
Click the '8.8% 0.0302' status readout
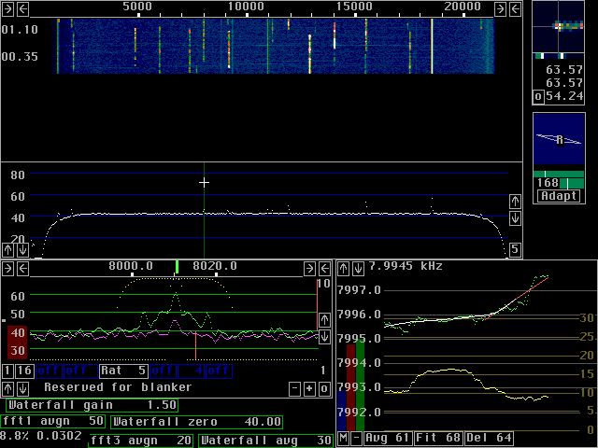[41, 435]
